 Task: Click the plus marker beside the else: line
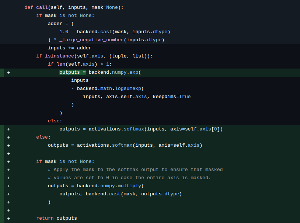point(8,137)
